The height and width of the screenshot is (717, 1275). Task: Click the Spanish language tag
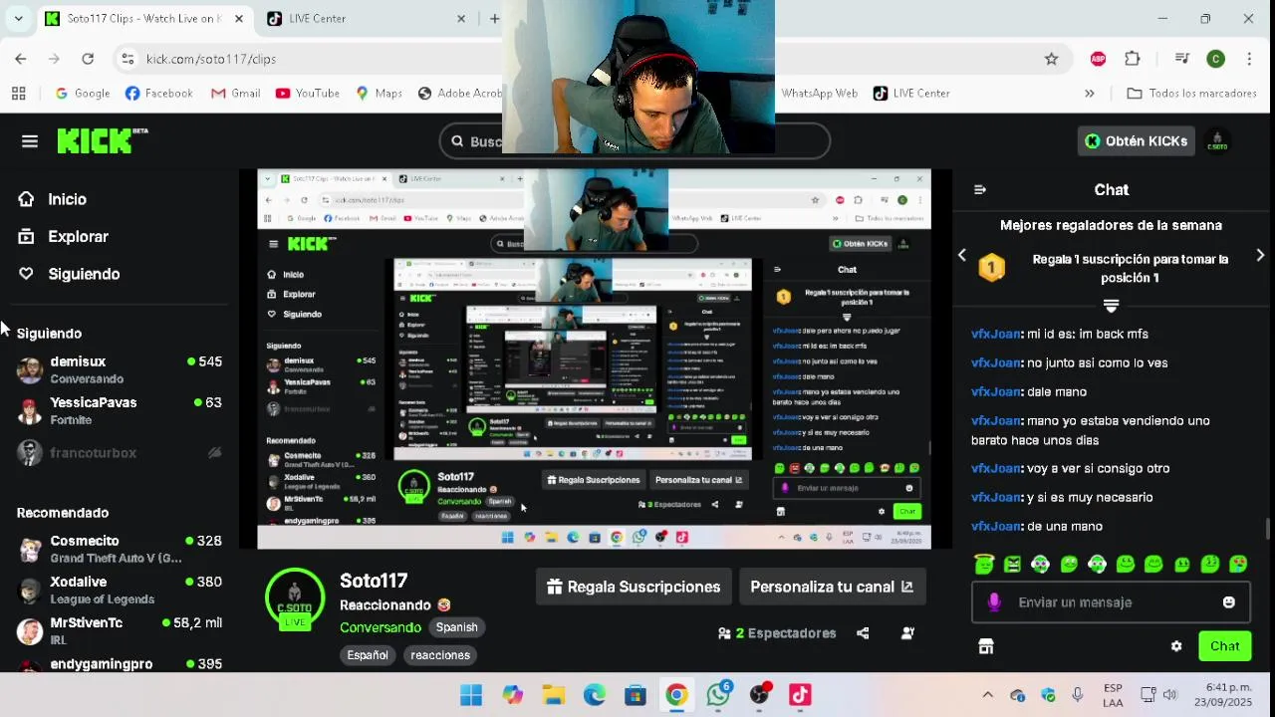click(456, 627)
